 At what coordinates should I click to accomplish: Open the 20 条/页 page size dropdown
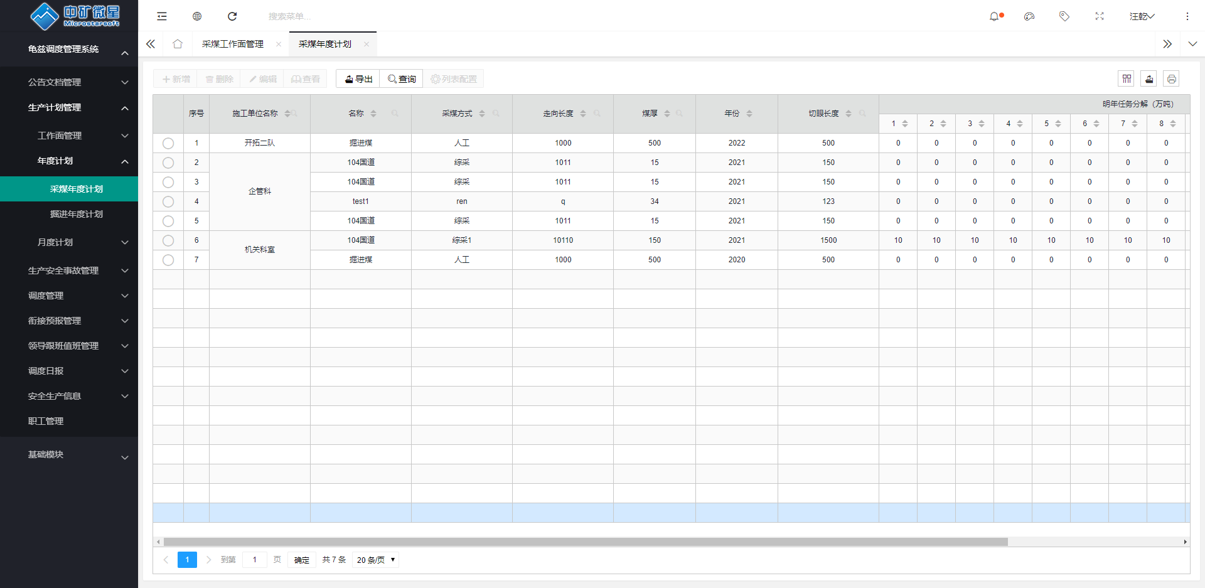(375, 560)
